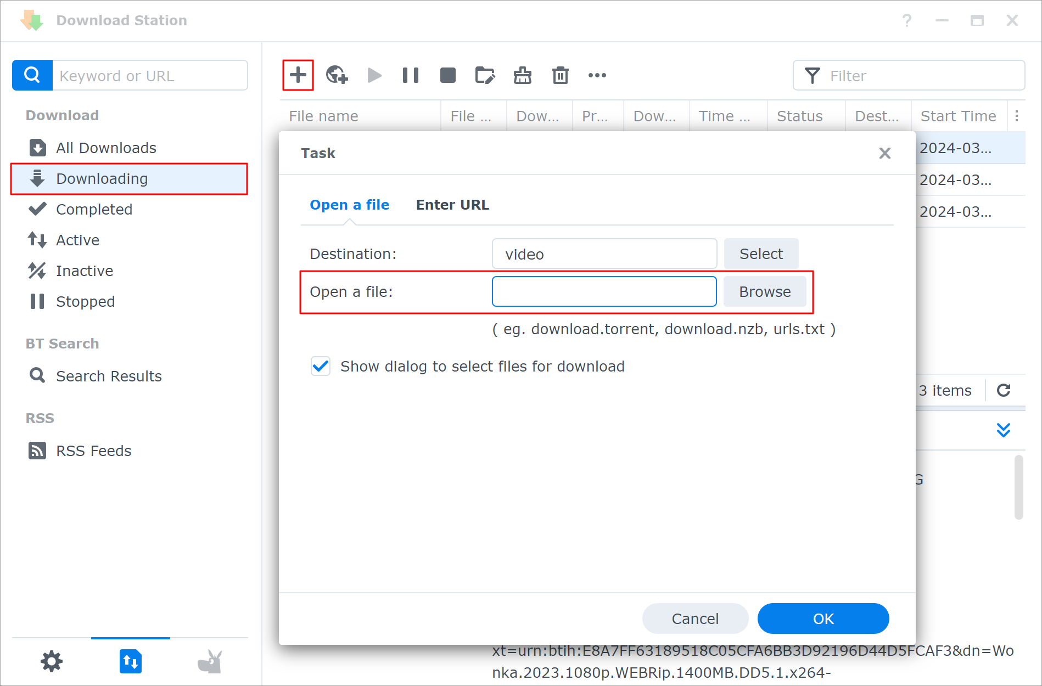
Task: Select the Downloading sidebar filter
Action: point(102,178)
